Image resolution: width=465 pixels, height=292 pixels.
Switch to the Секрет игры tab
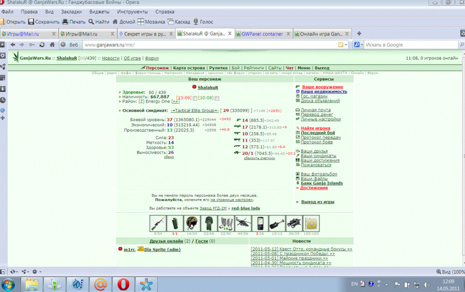(x=145, y=34)
